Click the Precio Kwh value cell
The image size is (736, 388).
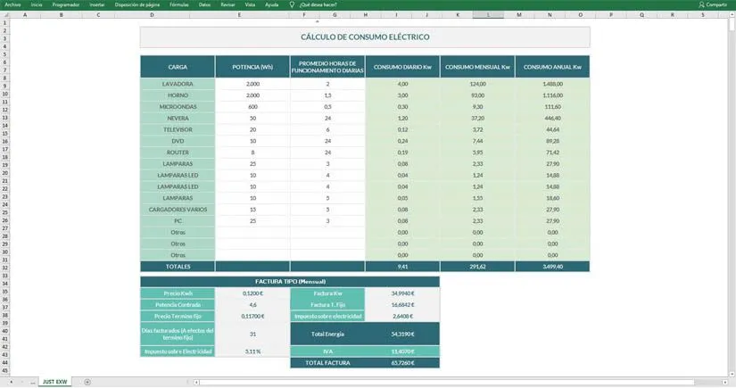click(252, 293)
